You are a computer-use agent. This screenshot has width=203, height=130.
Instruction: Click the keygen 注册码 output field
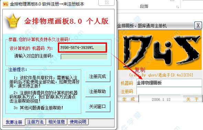(169, 91)
